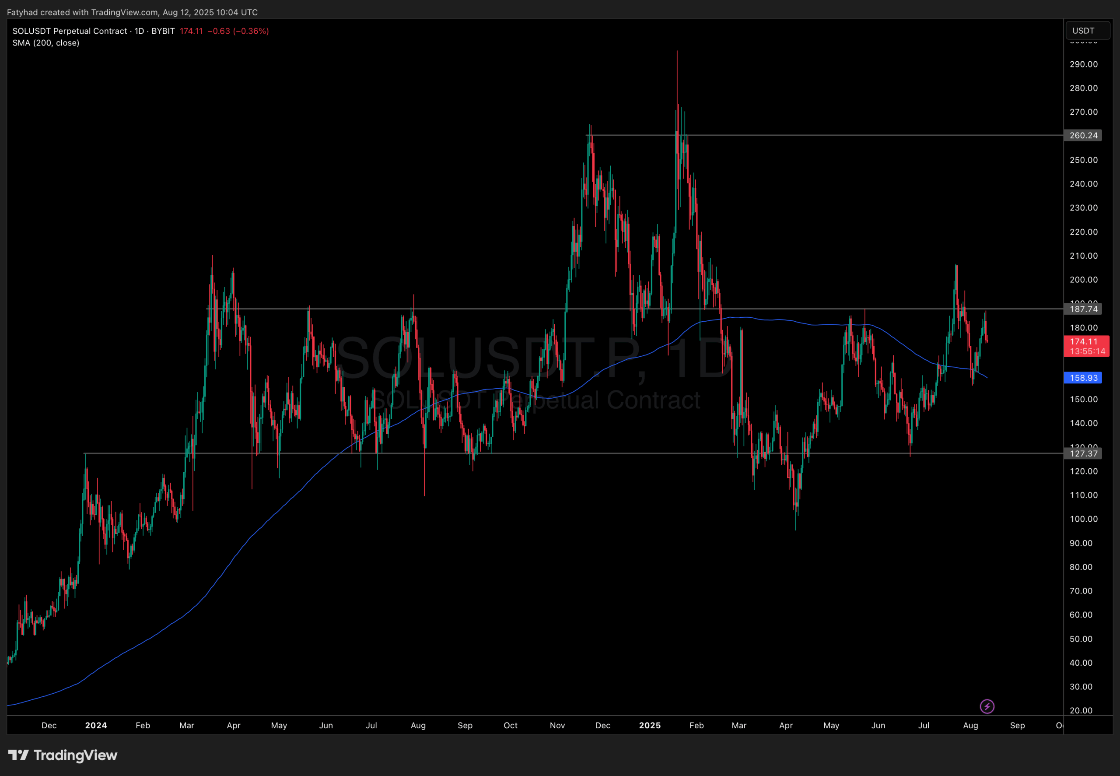Click the 127.37 horizontal line price label
1120x776 pixels.
pos(1082,453)
